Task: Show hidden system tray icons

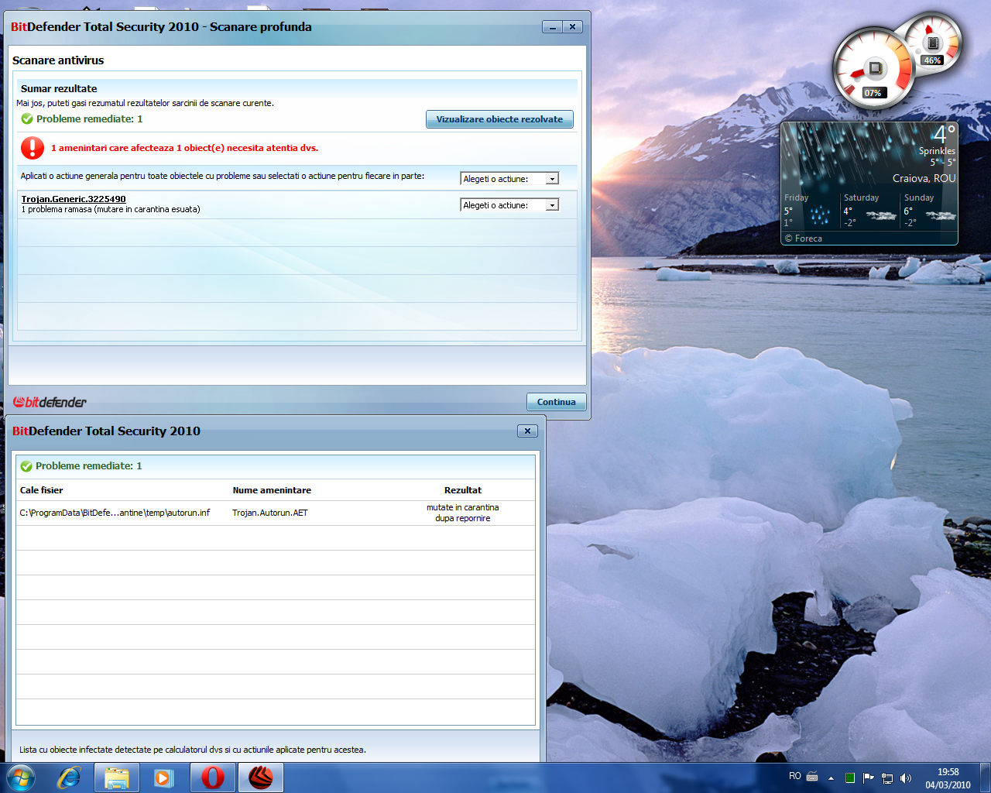Action: [x=831, y=778]
